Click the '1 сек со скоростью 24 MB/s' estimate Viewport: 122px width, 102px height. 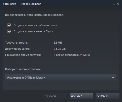tap(72, 55)
